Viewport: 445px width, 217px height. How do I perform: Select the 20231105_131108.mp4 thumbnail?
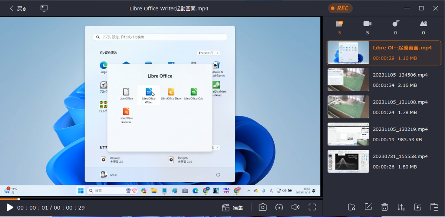[x=349, y=107]
